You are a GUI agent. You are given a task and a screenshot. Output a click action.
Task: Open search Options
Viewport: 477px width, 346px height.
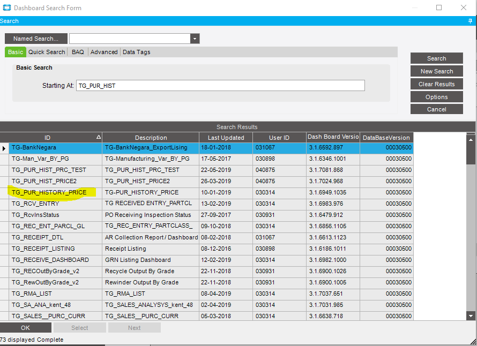(436, 97)
